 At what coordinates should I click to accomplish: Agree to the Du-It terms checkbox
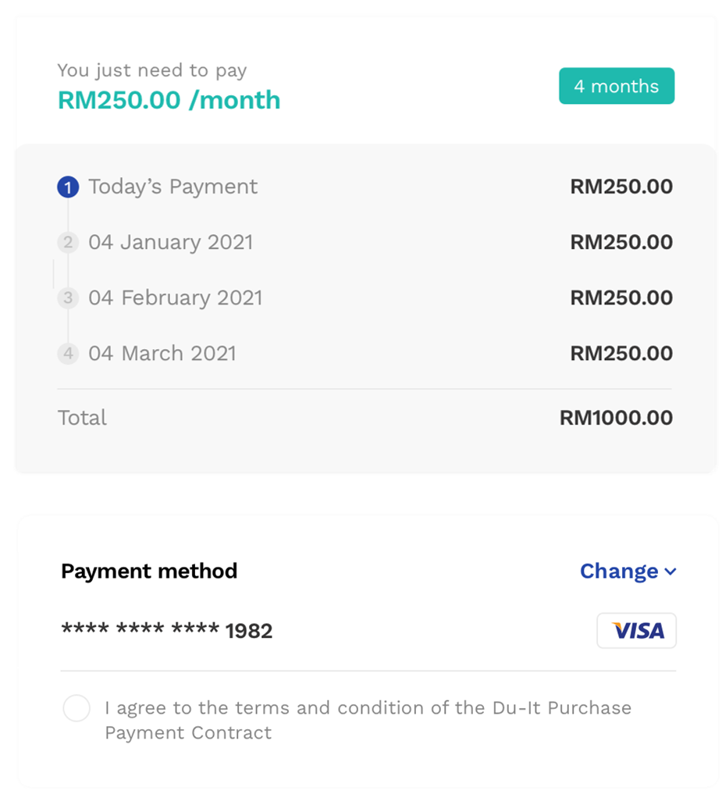pos(76,709)
